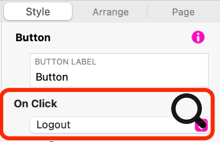Viewport: 220px width, 142px height.
Task: Click the BUTTON LABEL caption text
Action: (x=65, y=62)
